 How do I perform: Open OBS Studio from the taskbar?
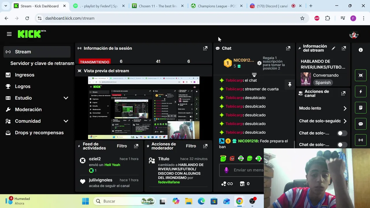click(x=253, y=201)
